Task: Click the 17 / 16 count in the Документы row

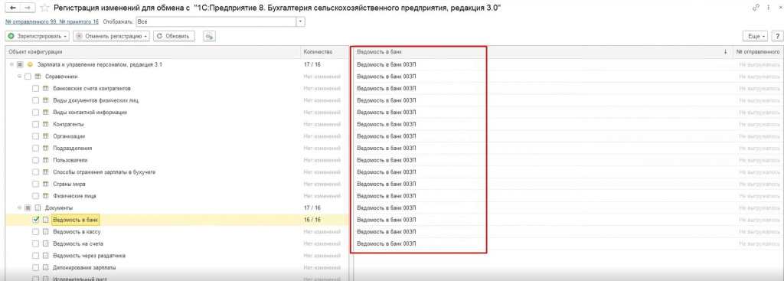Action: pyautogui.click(x=312, y=207)
